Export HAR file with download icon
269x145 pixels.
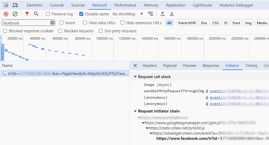[172, 14]
